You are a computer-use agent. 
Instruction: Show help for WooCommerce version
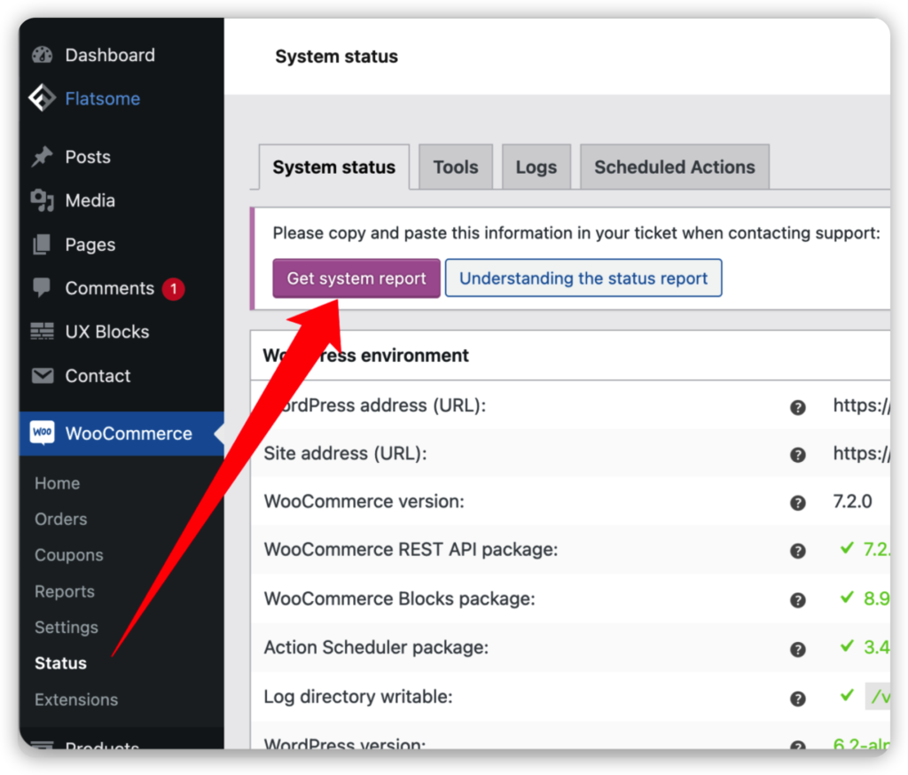click(798, 503)
